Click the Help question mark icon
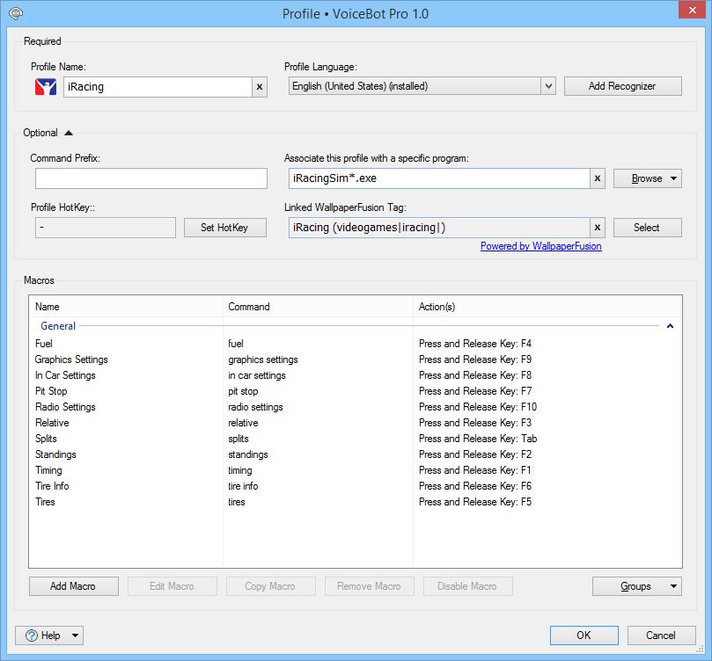This screenshot has width=712, height=661. point(32,636)
